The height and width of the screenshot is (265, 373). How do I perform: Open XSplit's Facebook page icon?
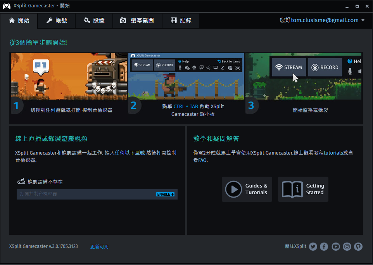[324, 246]
